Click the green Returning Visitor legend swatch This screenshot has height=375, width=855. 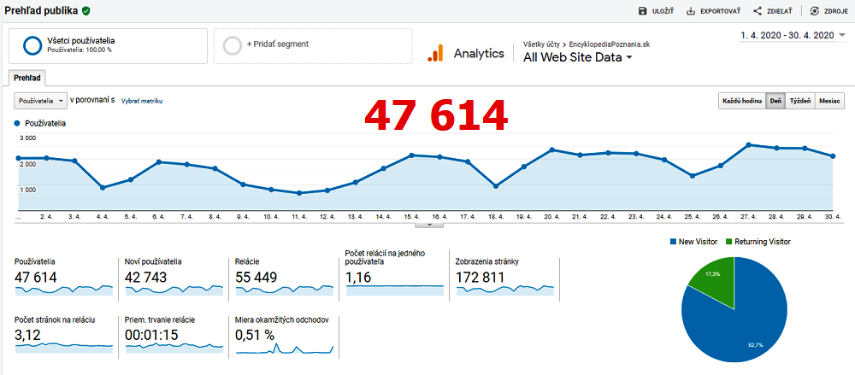pyautogui.click(x=729, y=242)
